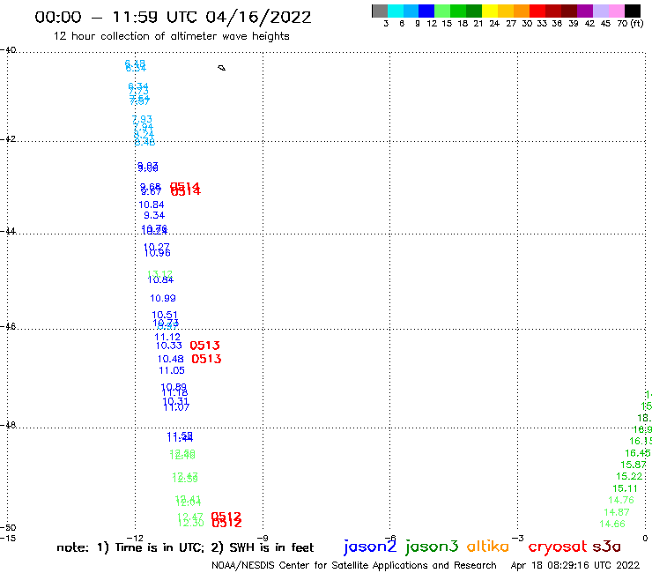Click the 'altika' satellite legend label
This screenshot has width=652, height=573.
pos(488,546)
